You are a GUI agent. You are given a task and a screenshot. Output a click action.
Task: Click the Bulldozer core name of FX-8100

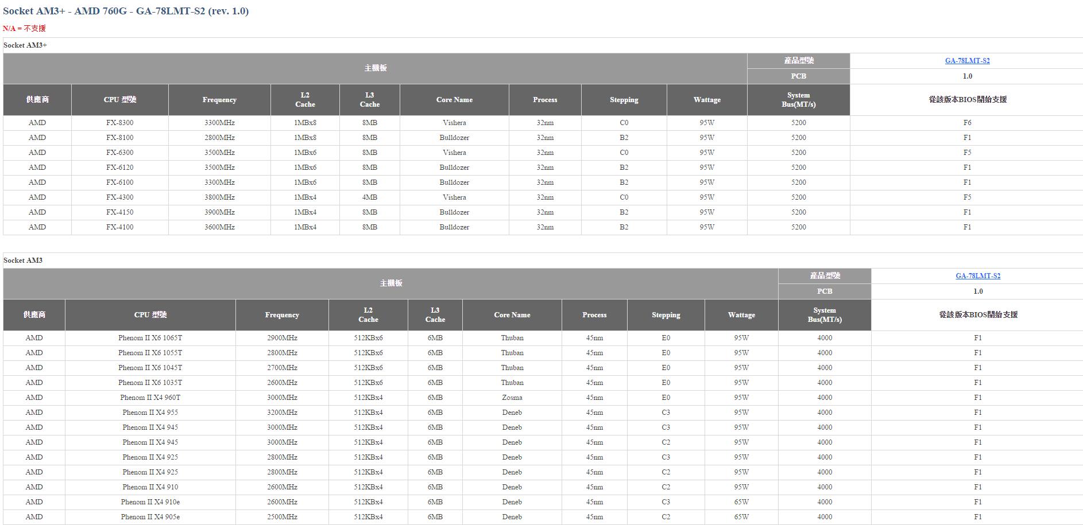[x=454, y=138]
